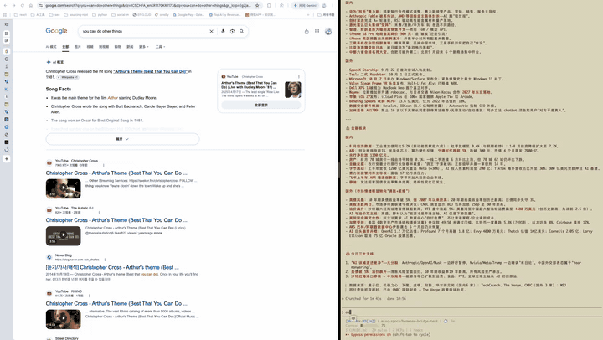Open the browser home button
This screenshot has width=603, height=340.
(x=31, y=5)
